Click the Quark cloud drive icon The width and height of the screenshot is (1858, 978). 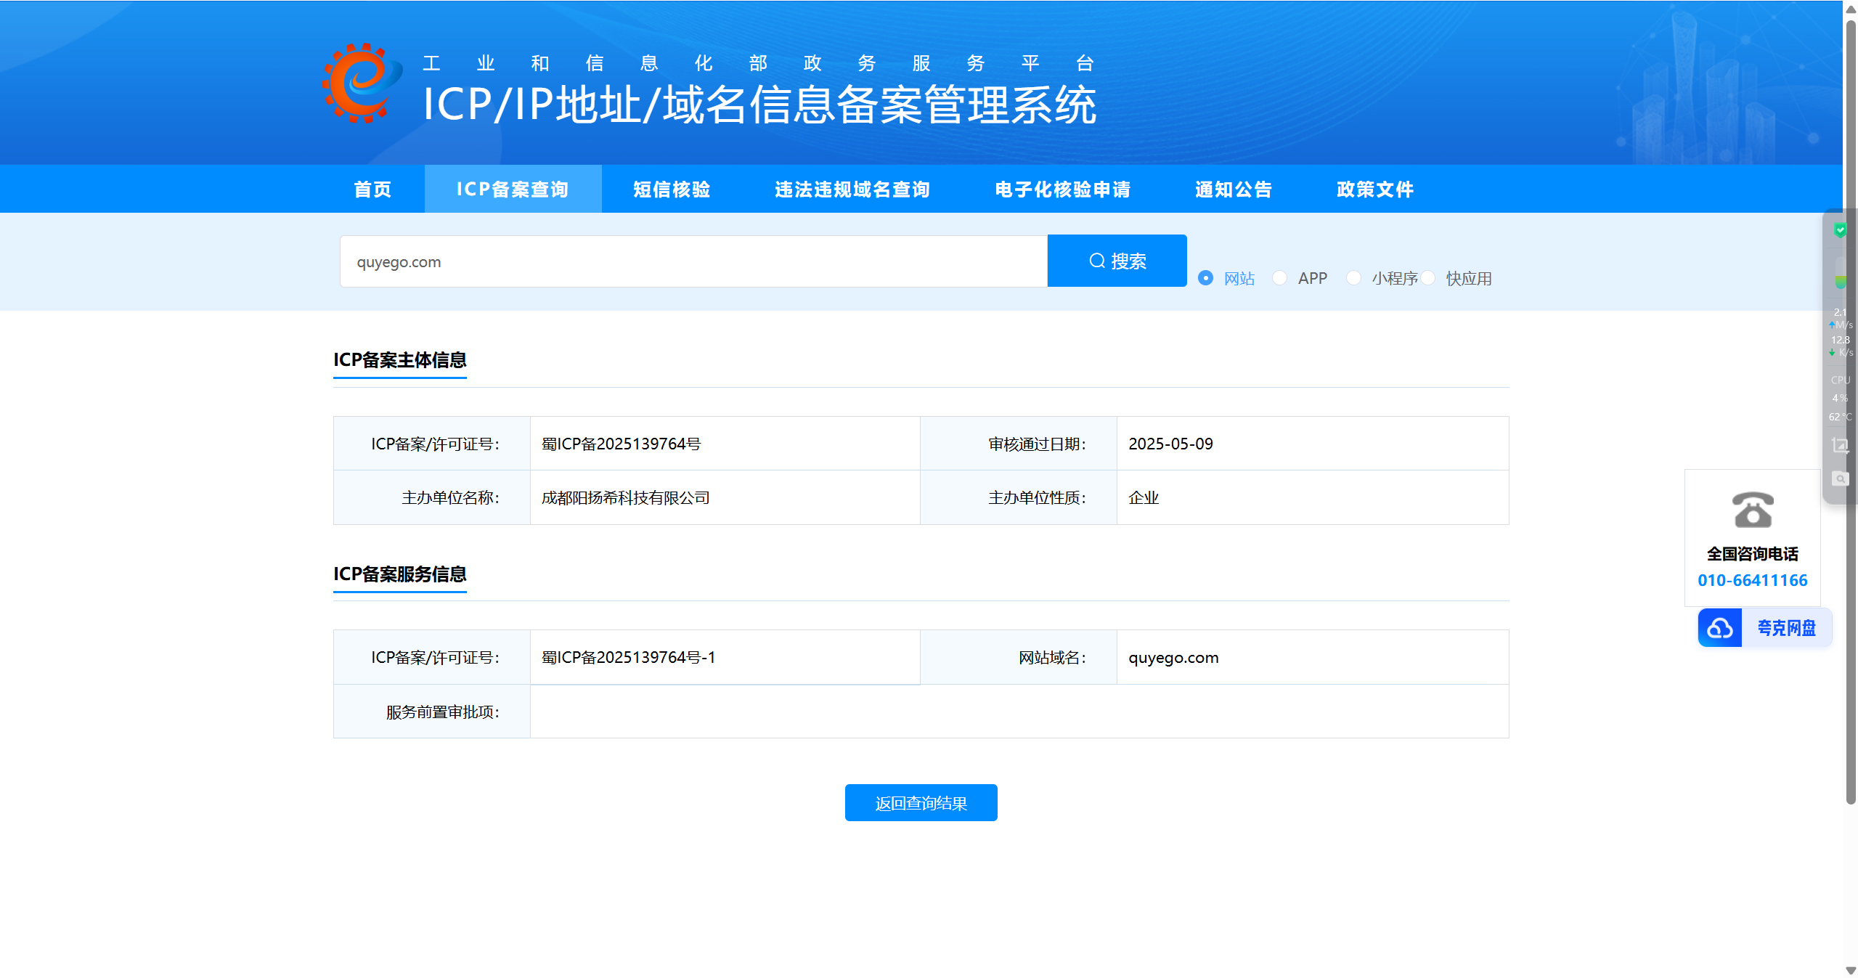1719,628
